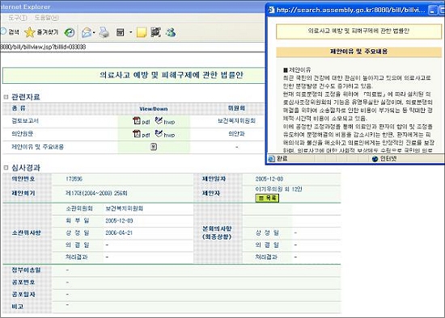This screenshot has height=318, width=445.
Task: Click the 본회의사항(최종상황) label cell
Action: [217, 232]
